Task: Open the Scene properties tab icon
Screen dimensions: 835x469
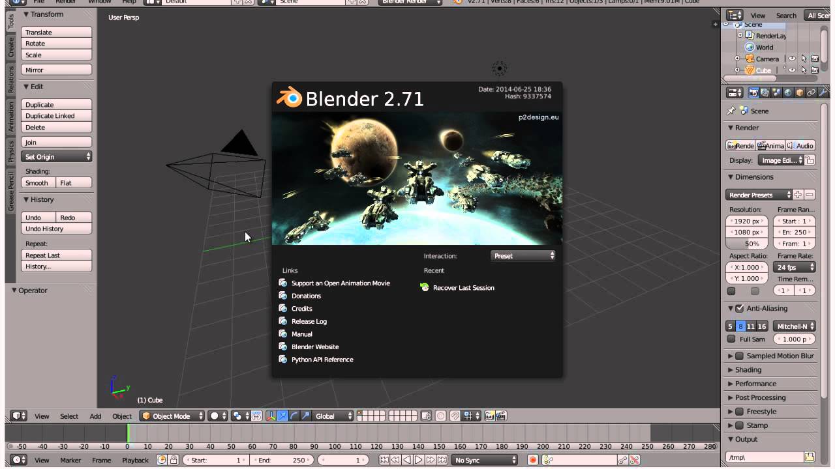Action: pyautogui.click(x=776, y=93)
